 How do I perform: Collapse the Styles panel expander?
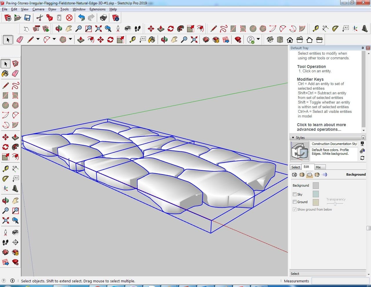pyautogui.click(x=293, y=138)
